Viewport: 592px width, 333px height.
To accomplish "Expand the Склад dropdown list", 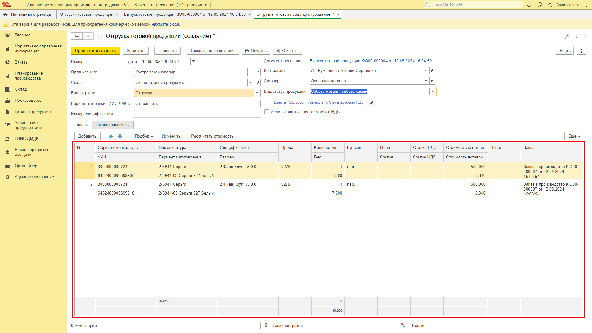I will (250, 83).
